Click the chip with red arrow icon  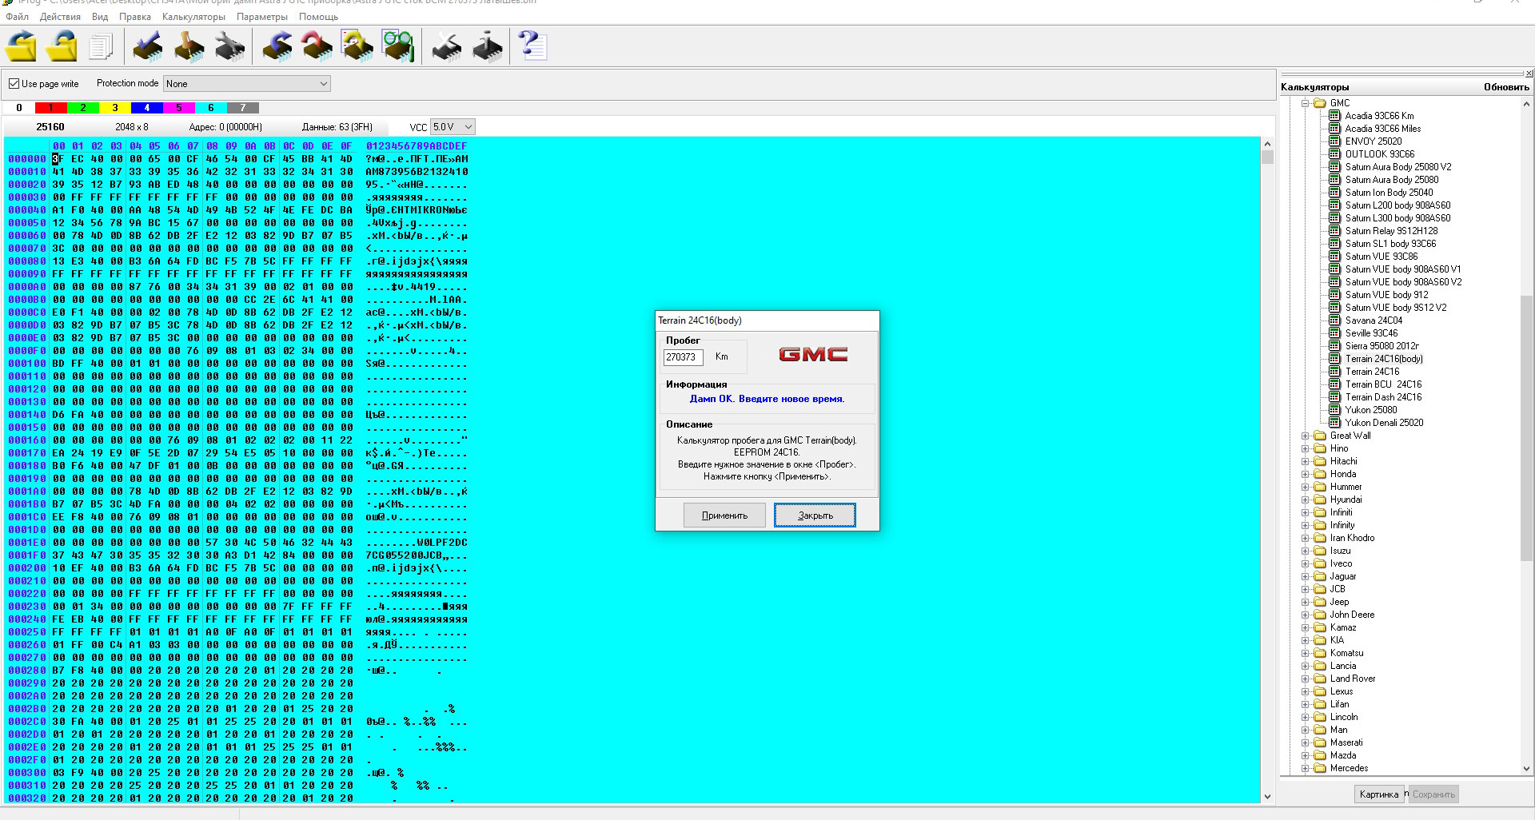pyautogui.click(x=317, y=46)
